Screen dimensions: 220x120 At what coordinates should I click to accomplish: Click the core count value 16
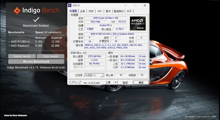(x=121, y=75)
